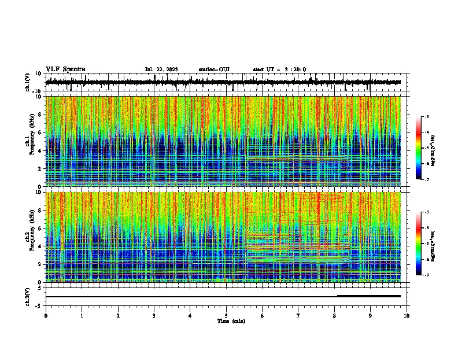458x354 pixels.
Task: Click the "station=OUI" header label
Action: pyautogui.click(x=214, y=69)
